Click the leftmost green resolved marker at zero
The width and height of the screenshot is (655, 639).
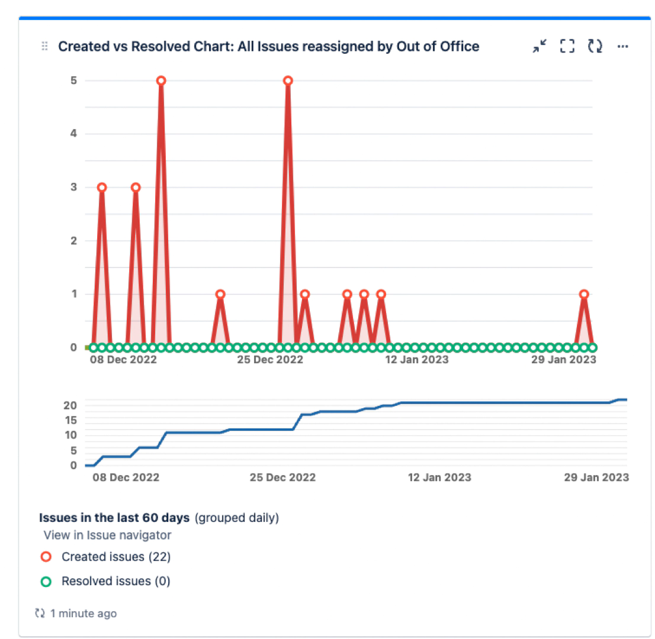94,347
